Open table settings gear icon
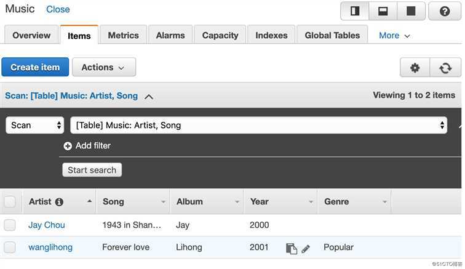Image resolution: width=465 pixels, height=269 pixels. (x=415, y=68)
